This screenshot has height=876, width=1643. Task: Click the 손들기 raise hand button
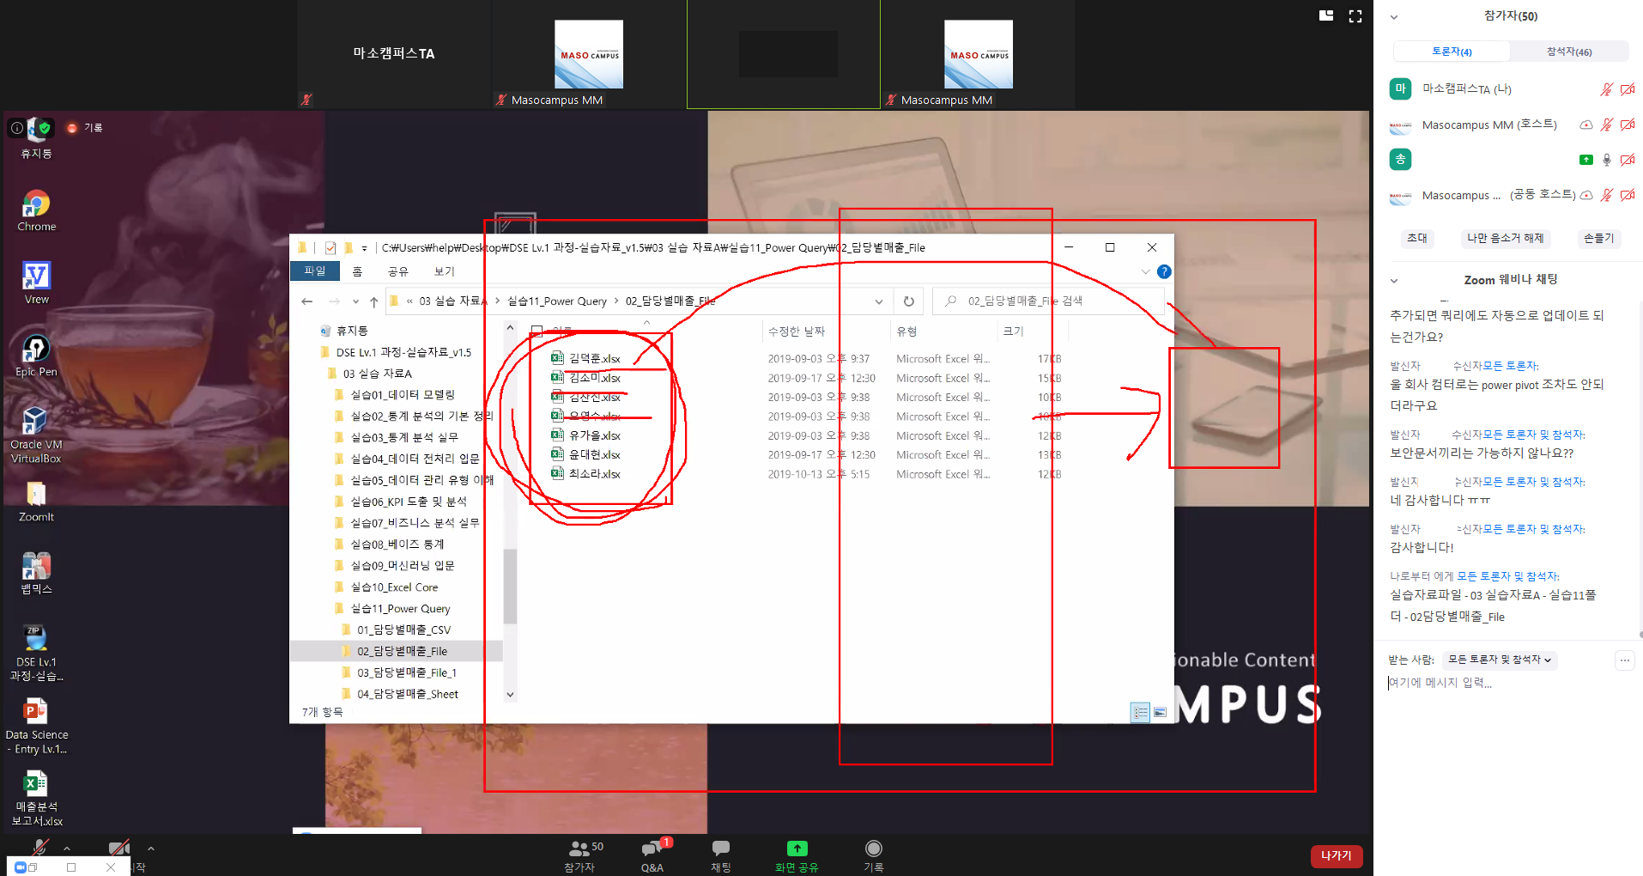coord(1598,239)
